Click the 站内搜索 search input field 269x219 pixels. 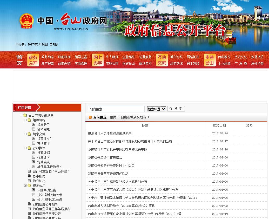(116, 109)
